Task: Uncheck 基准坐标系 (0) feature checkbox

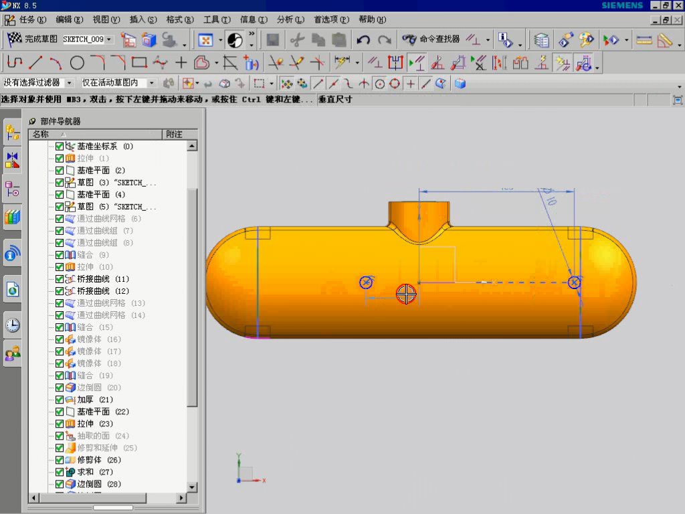Action: click(60, 147)
